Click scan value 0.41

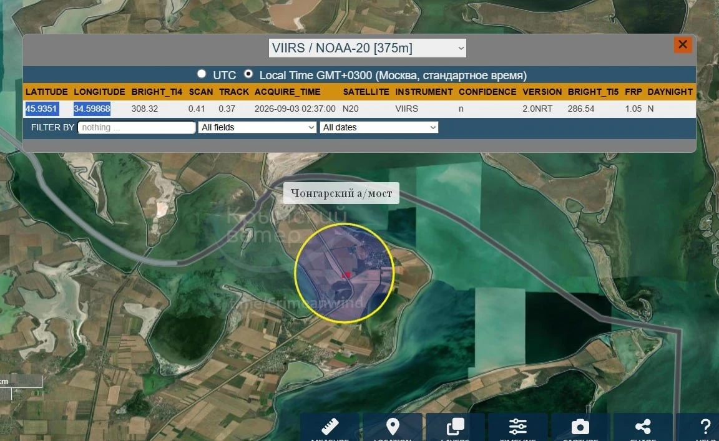(x=197, y=109)
